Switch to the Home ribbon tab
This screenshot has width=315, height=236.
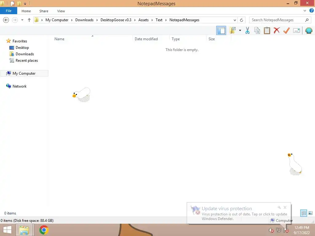(26, 11)
